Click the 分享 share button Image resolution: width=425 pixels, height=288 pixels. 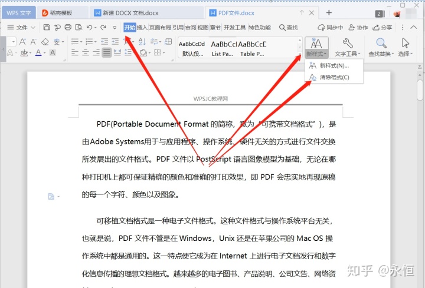(x=382, y=27)
